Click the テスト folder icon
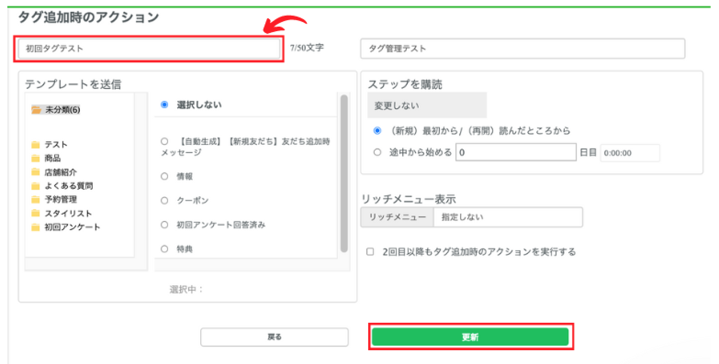The image size is (719, 364). coord(36,145)
